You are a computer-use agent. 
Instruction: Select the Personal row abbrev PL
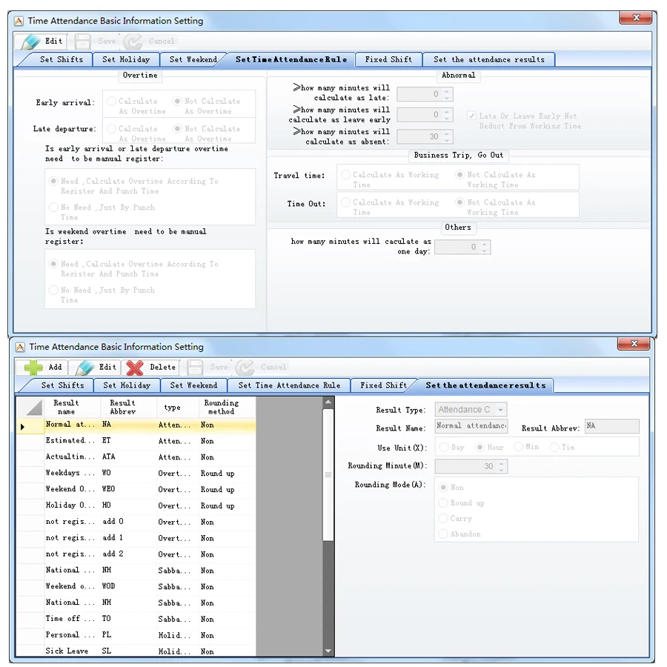coord(136,635)
